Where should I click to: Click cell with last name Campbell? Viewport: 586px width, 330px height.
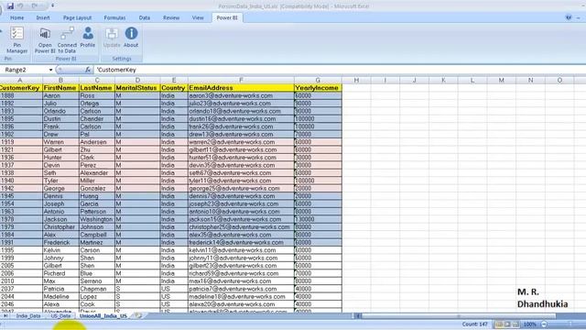(x=97, y=235)
